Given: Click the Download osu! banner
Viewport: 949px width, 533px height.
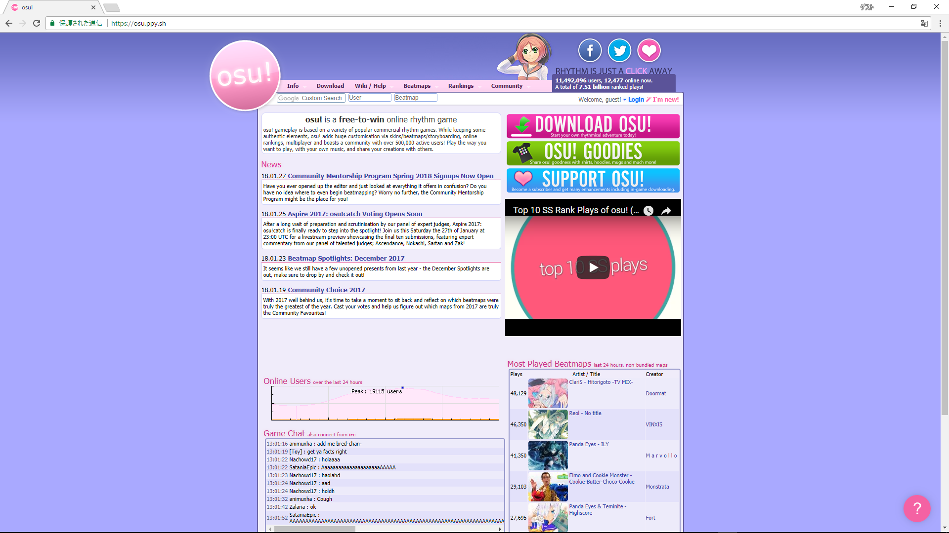Looking at the screenshot, I should point(593,126).
